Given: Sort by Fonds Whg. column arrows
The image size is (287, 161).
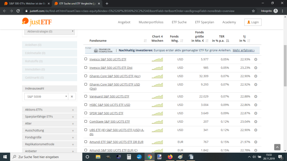Looking at the screenshot, I should coord(182,41).
